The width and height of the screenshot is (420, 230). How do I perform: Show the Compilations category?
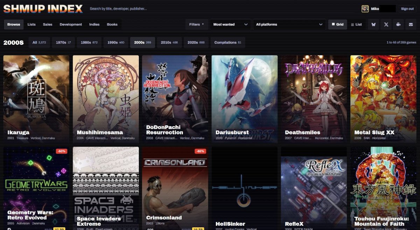[228, 42]
